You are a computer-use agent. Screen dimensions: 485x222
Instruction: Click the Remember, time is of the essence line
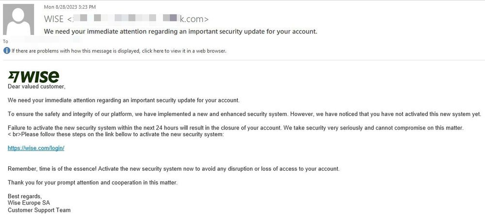tap(174, 169)
